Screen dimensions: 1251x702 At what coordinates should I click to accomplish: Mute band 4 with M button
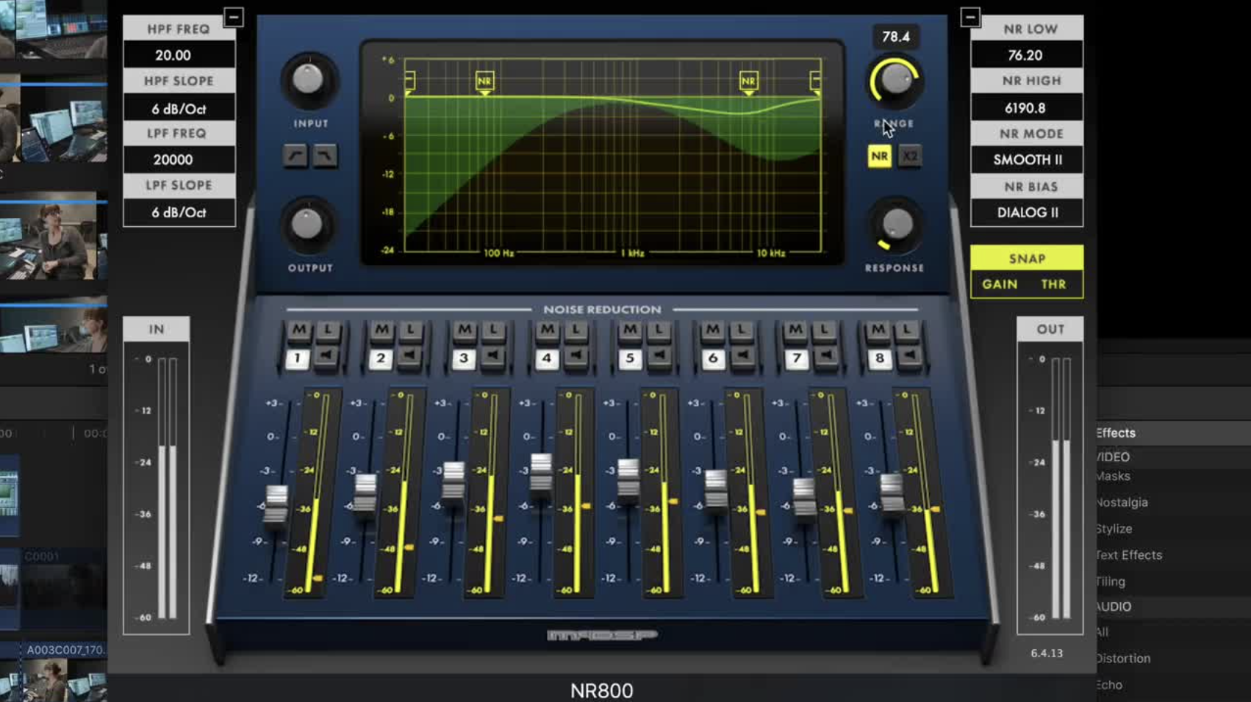548,330
